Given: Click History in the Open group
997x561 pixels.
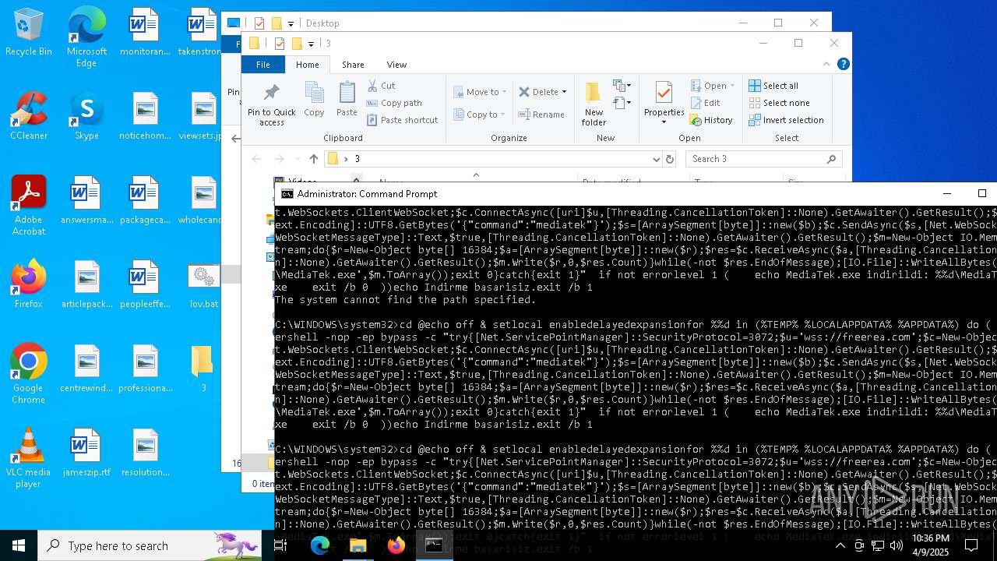Looking at the screenshot, I should (711, 120).
